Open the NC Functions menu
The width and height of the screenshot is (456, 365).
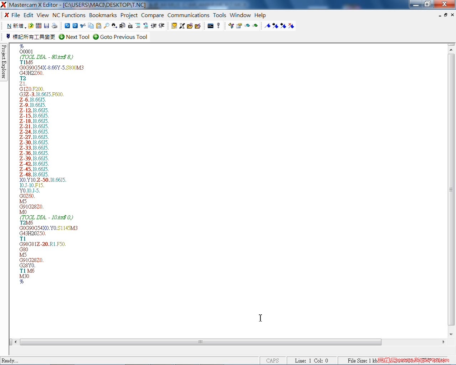[69, 15]
